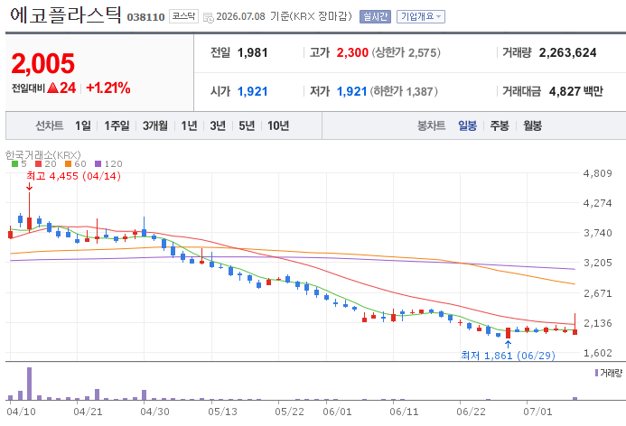Click the 한국거래소(KRX) chart label
Viewport: 626px width, 426px height.
pos(43,154)
